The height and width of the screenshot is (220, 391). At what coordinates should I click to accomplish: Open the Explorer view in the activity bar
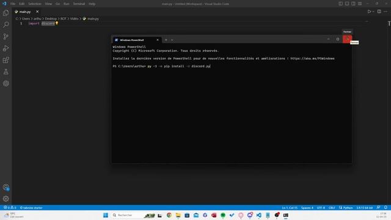click(5, 13)
